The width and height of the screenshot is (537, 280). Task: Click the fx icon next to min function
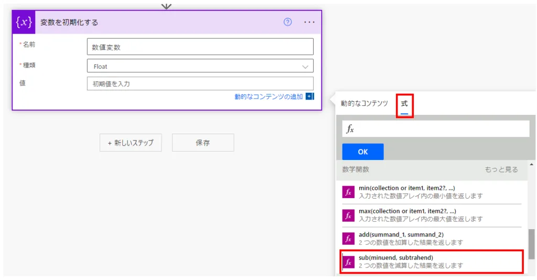click(x=348, y=192)
